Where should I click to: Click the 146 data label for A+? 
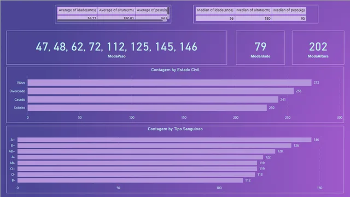pos(316,140)
